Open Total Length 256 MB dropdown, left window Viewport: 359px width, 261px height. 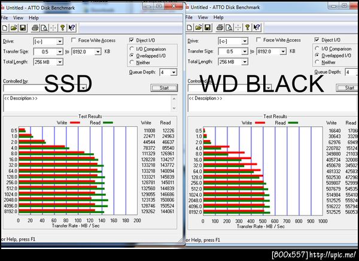(60, 62)
